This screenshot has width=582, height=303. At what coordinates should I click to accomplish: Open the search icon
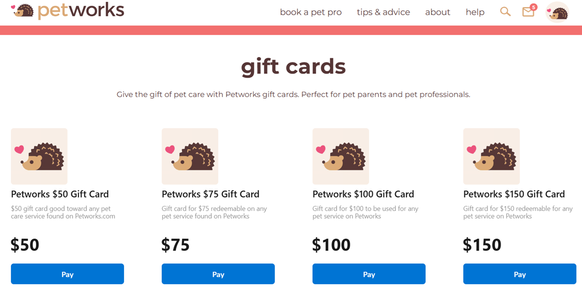pos(505,12)
